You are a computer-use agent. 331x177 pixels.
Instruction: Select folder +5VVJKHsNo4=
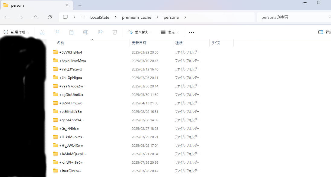tap(72, 52)
